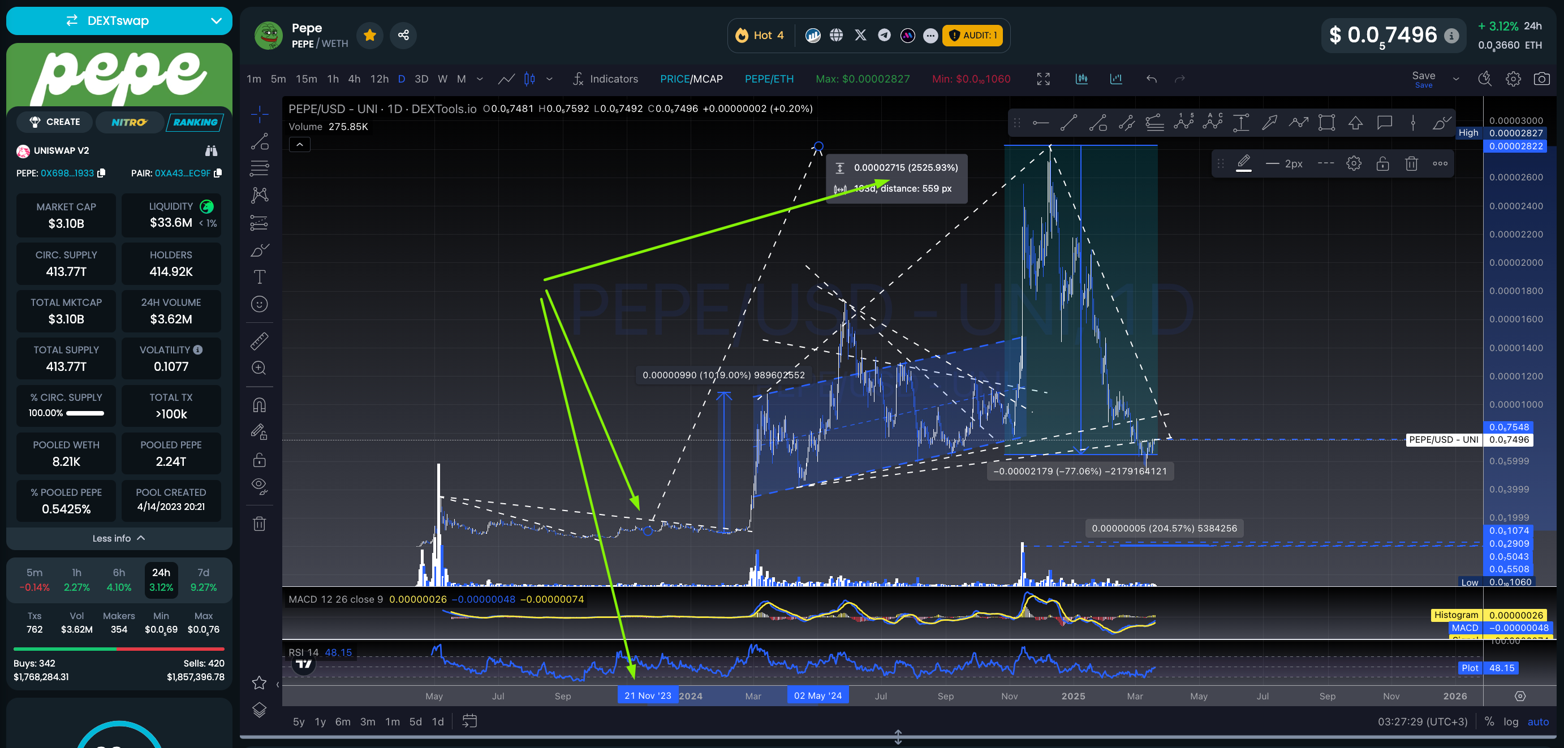Image resolution: width=1564 pixels, height=748 pixels.
Task: Select the rectangle shape tool in floating toolbar
Action: [x=1327, y=123]
